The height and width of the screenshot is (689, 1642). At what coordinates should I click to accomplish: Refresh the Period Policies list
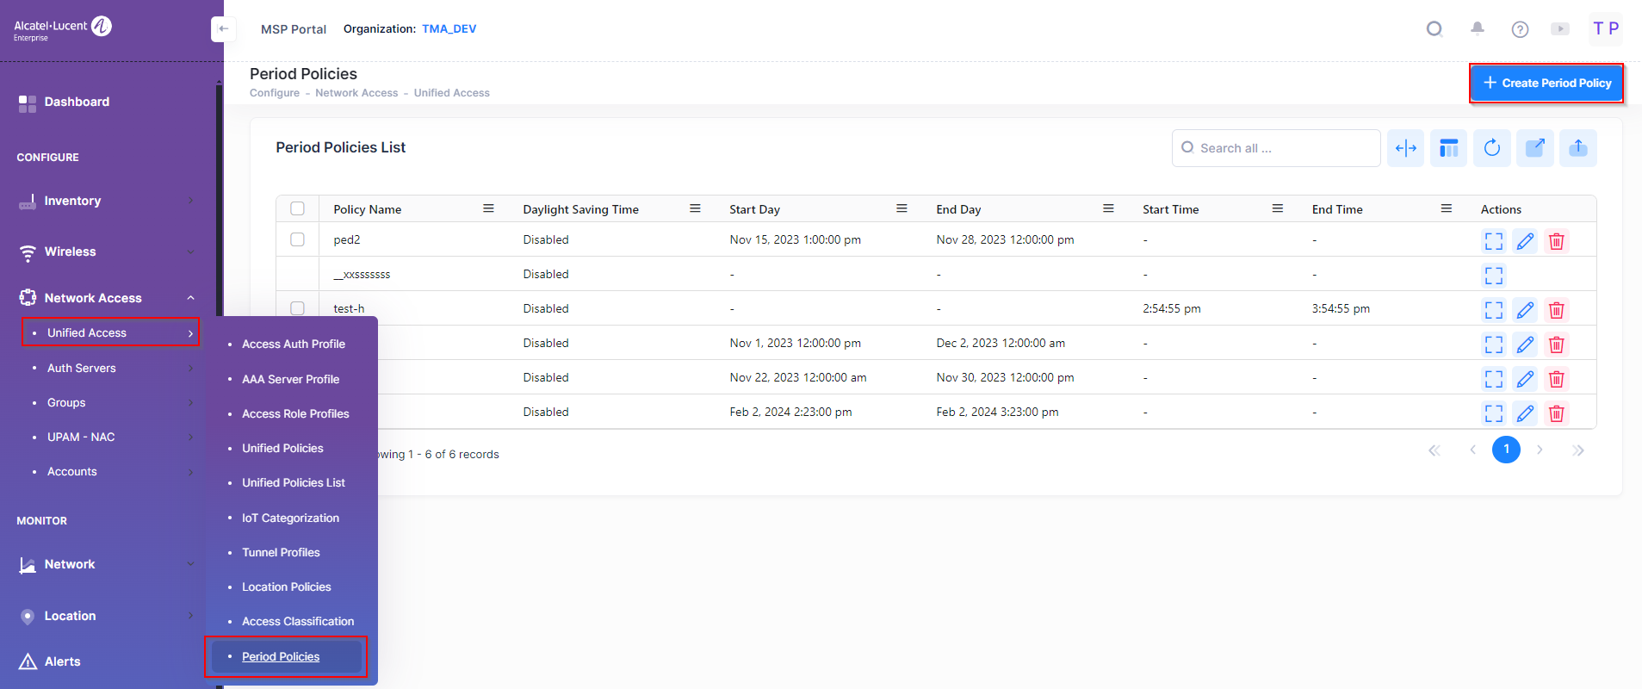(x=1492, y=148)
